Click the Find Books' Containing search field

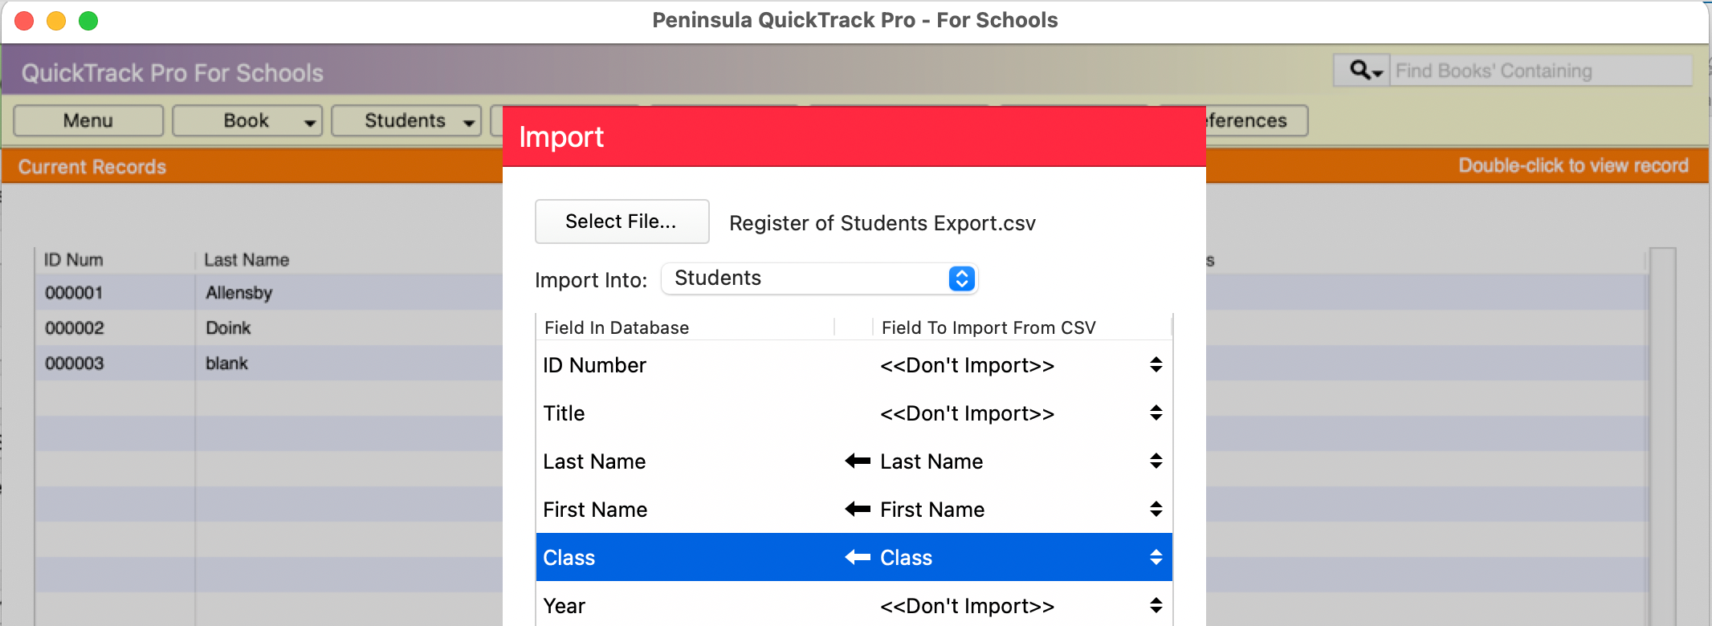[1541, 71]
